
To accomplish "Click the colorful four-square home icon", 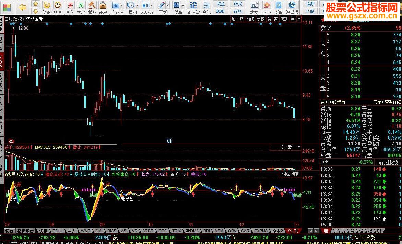I will tap(7, 8).
